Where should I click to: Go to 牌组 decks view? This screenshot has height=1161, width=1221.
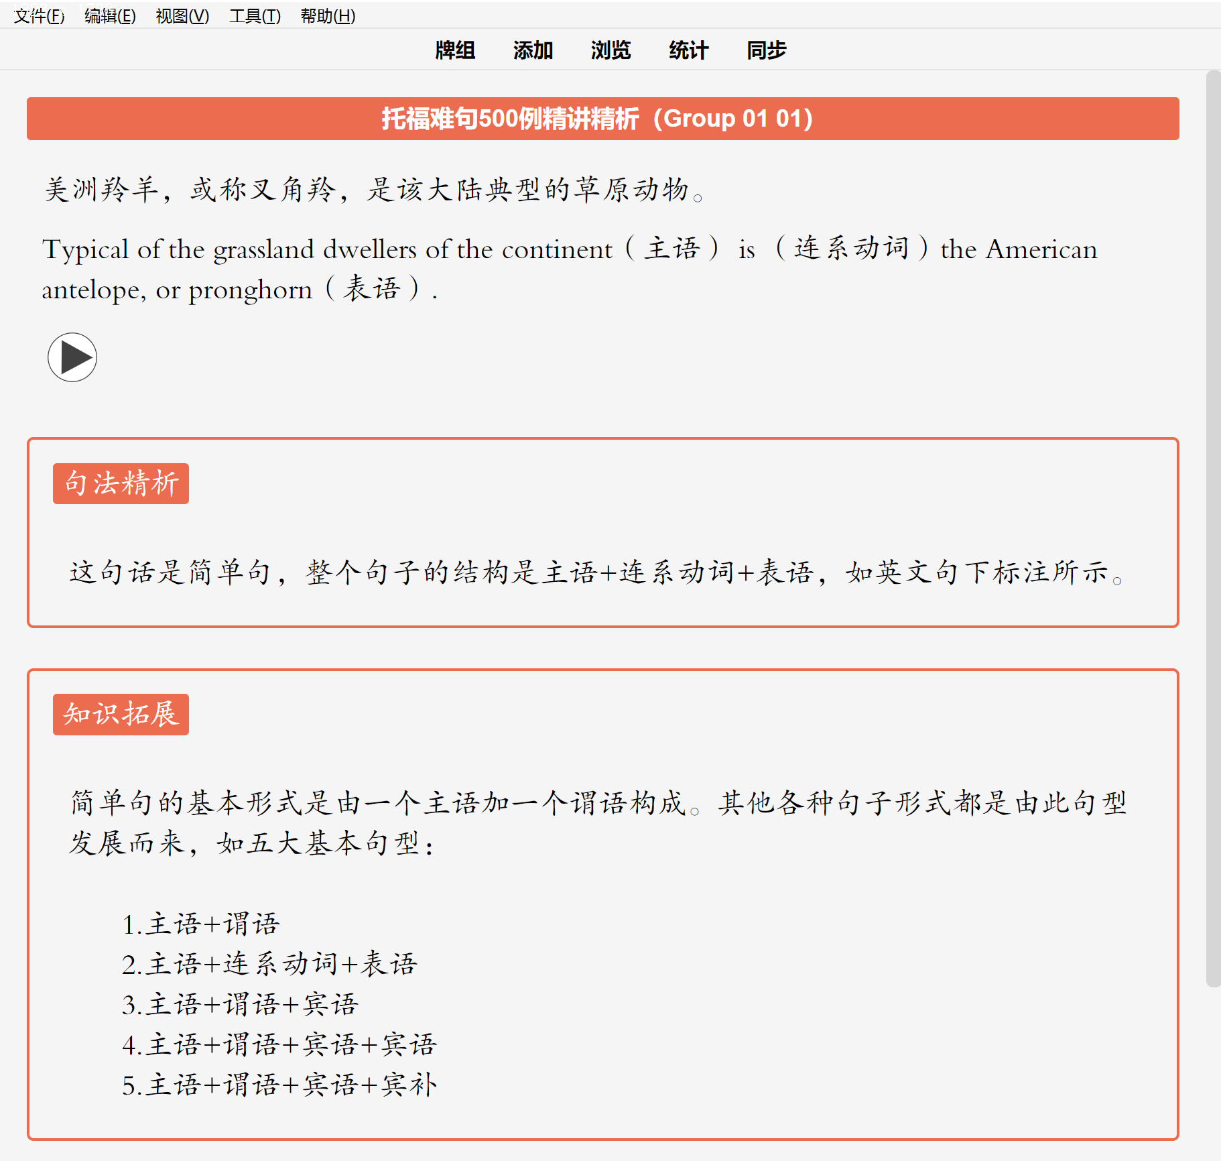455,50
